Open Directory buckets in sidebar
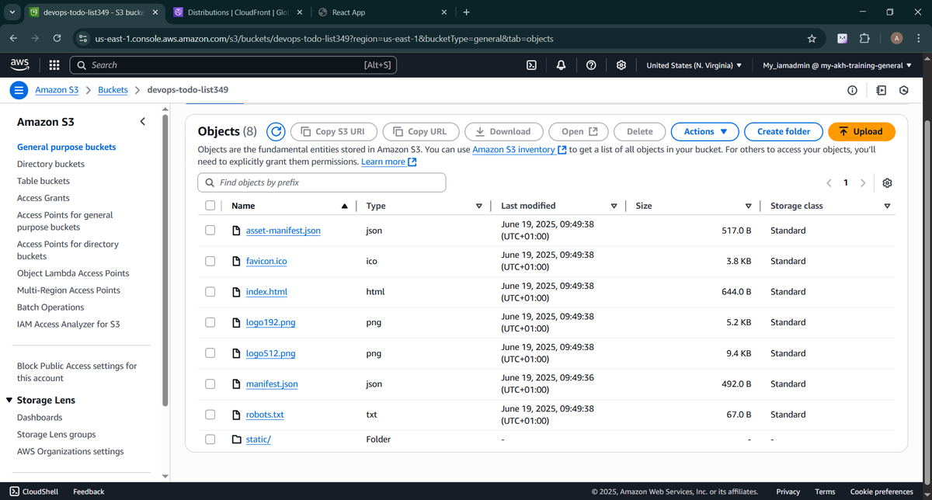 (x=50, y=164)
